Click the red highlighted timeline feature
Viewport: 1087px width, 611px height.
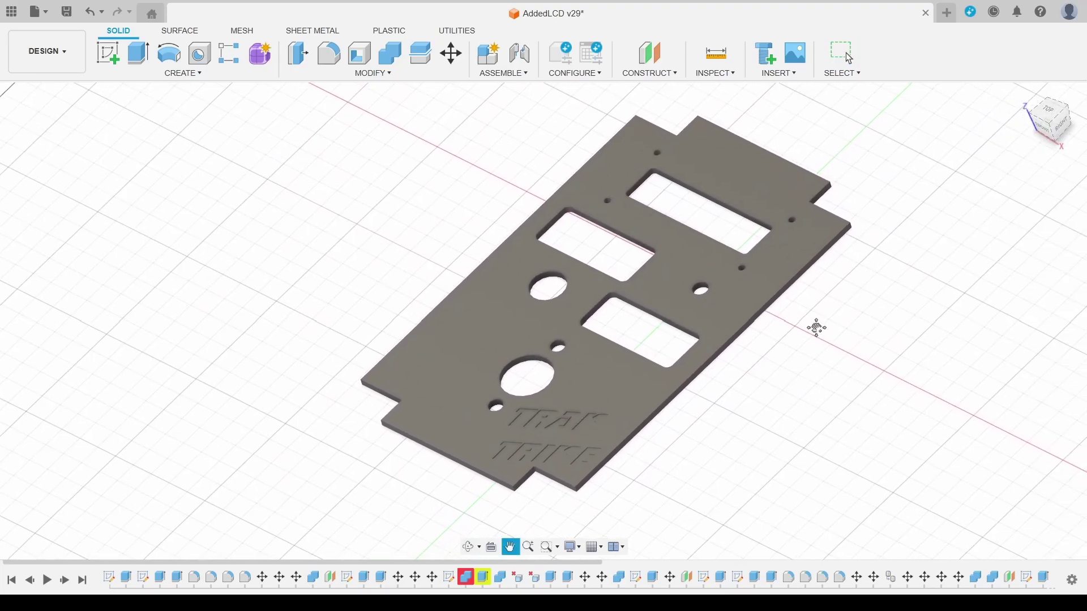point(466,577)
